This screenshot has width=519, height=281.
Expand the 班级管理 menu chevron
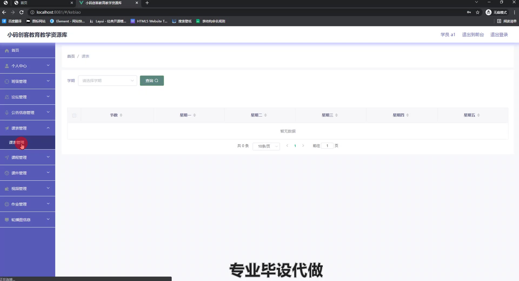coord(48,81)
